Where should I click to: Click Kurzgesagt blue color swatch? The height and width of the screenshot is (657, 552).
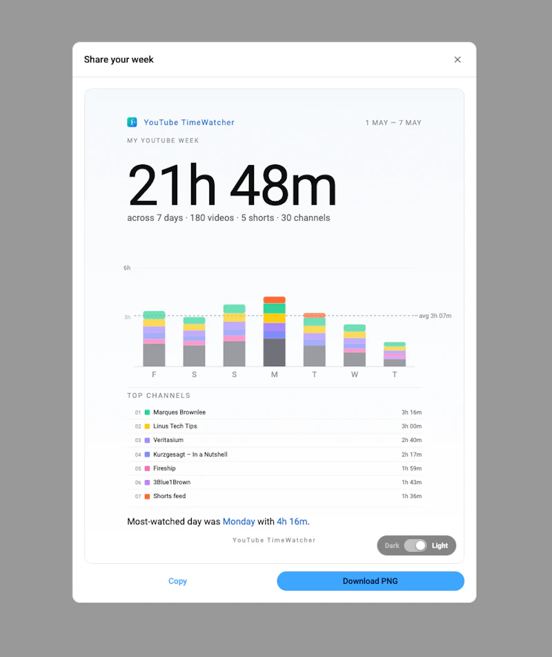pos(147,454)
